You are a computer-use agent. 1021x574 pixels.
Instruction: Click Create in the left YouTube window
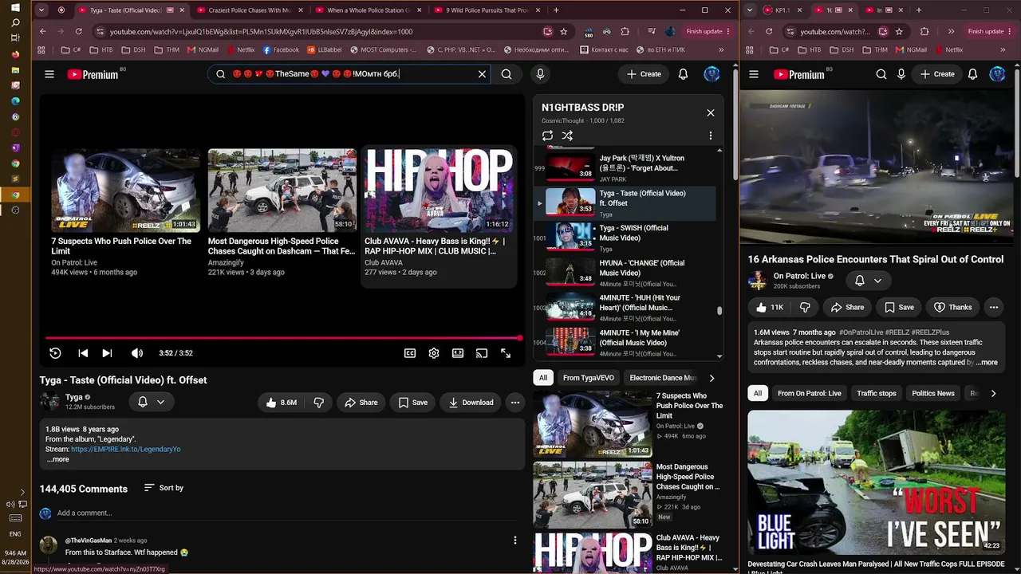pyautogui.click(x=644, y=74)
